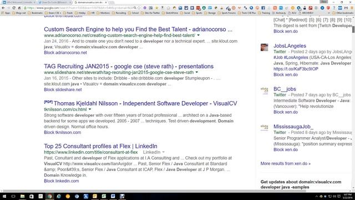355x200 pixels.
Task: Open the Other bookmarks folder
Action: tap(343, 13)
